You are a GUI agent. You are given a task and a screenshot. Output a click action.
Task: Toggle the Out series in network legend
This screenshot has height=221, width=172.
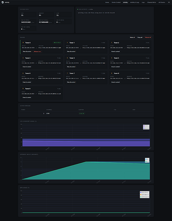[x=147, y=161]
